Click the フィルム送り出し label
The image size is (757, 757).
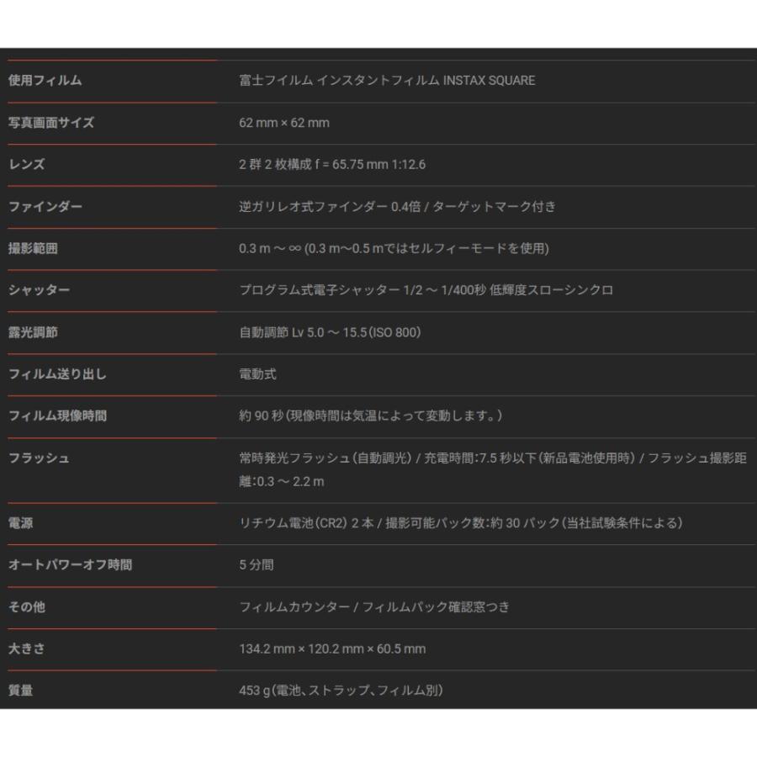(57, 374)
